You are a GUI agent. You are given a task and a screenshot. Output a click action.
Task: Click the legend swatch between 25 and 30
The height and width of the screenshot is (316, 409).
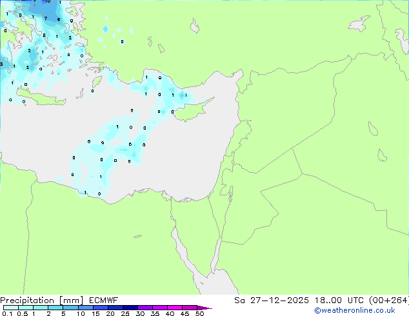130,308
